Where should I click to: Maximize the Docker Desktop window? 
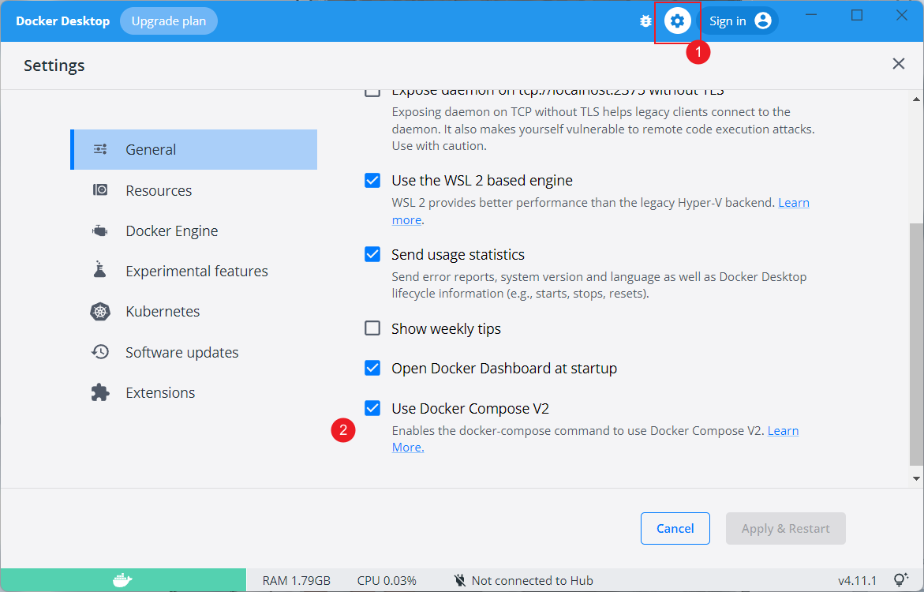[857, 15]
